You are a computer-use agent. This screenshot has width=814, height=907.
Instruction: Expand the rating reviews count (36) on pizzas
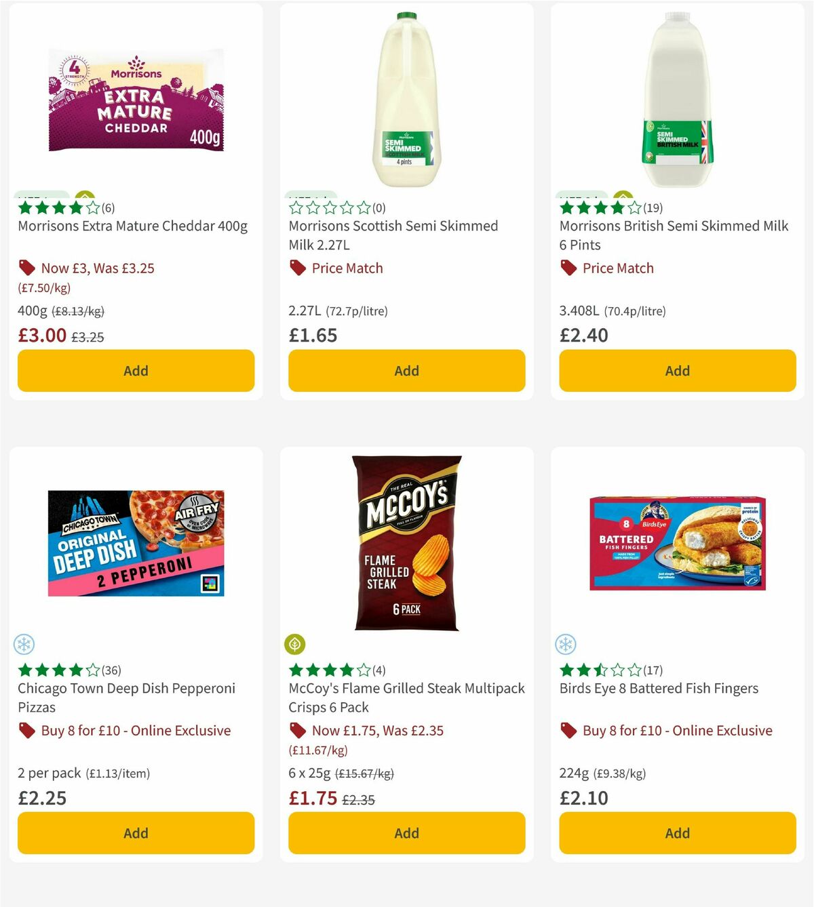pos(113,670)
